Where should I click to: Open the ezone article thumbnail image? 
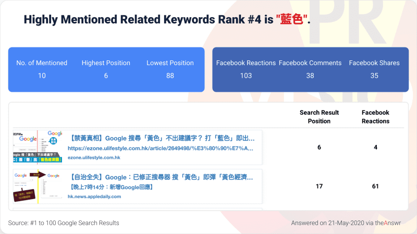point(38,147)
